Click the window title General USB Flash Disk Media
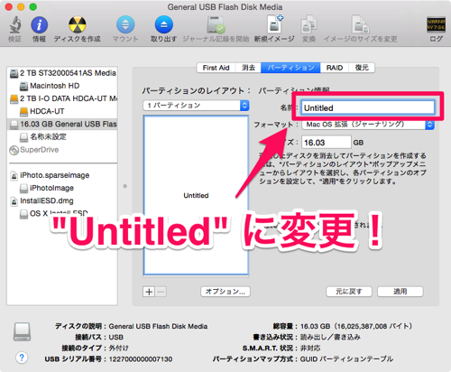This screenshot has height=372, width=451. click(225, 7)
